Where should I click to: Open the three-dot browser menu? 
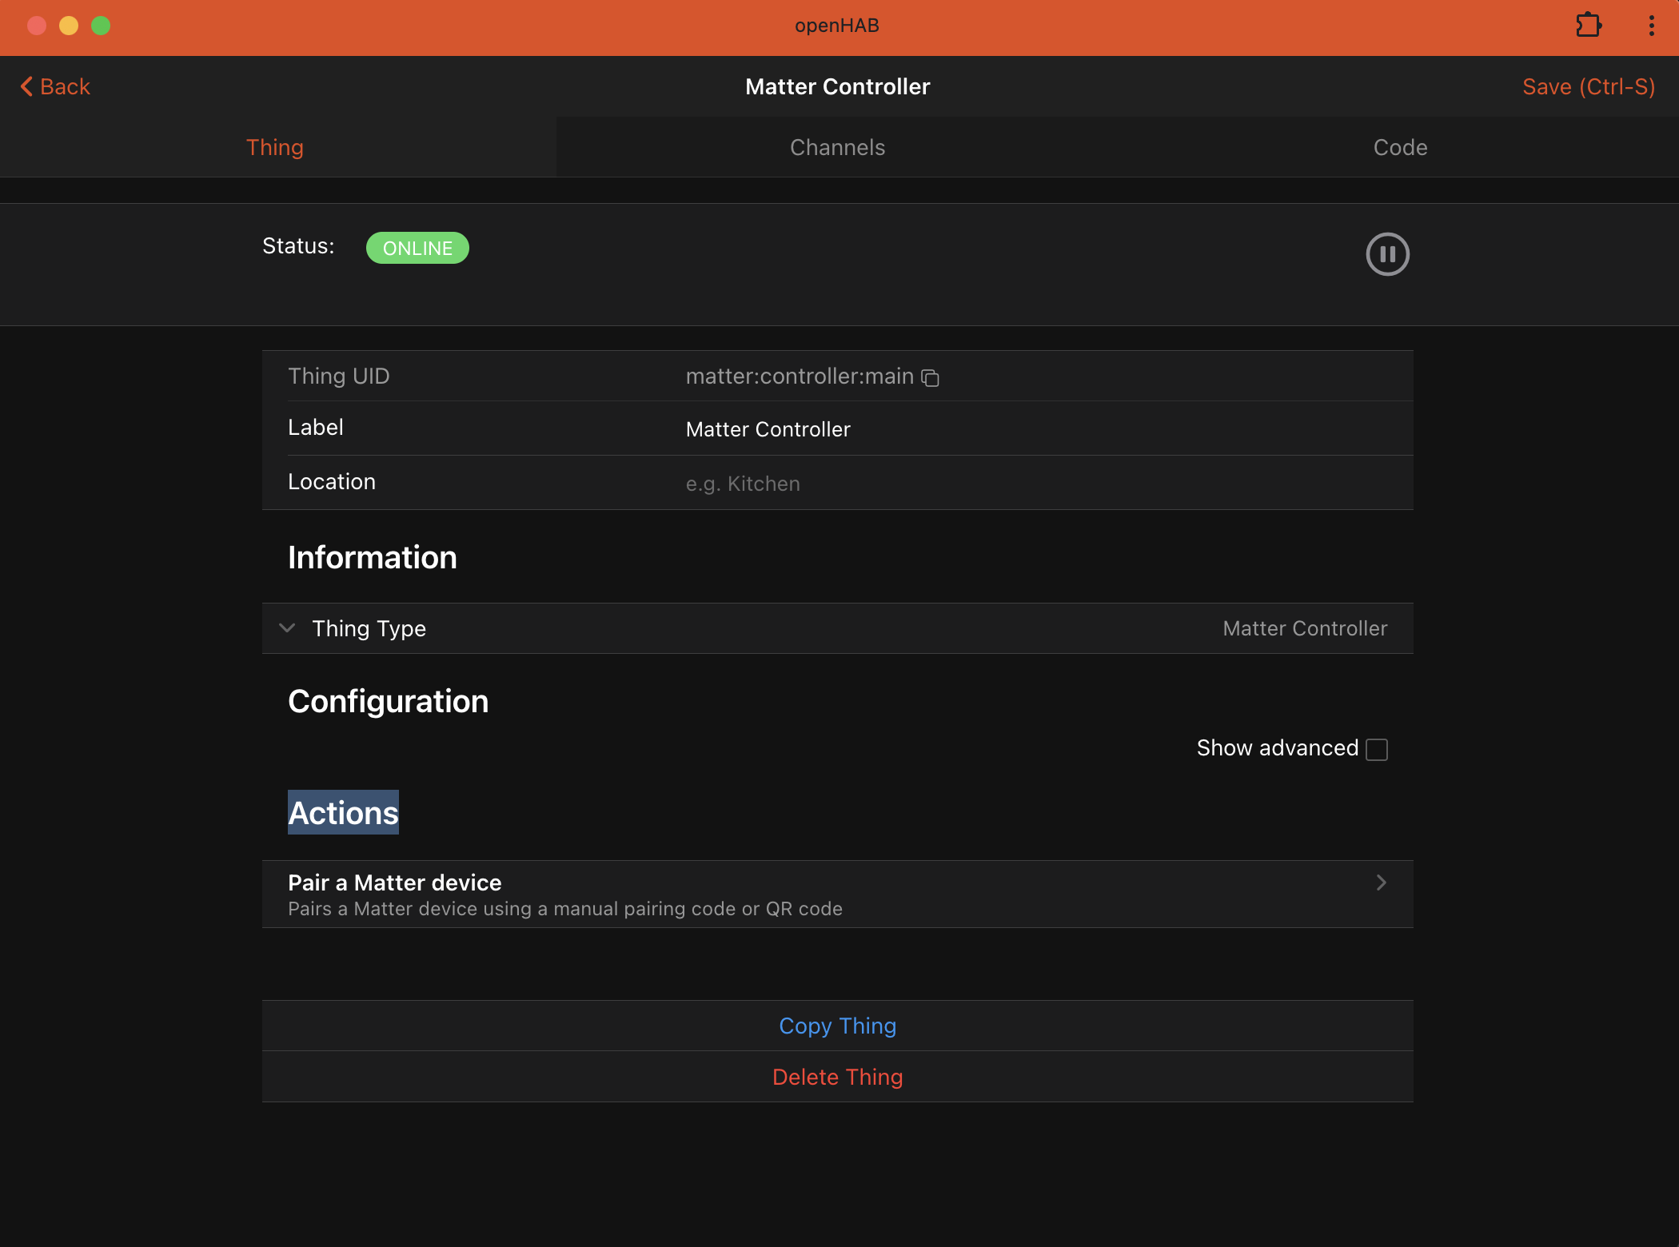(1651, 26)
